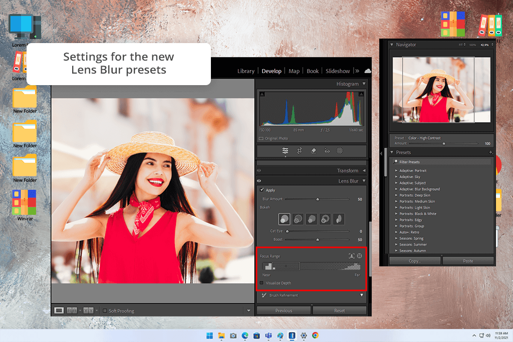Viewport: 513px width, 342px height.
Task: Select the R A before/after view button
Action: tap(72, 310)
